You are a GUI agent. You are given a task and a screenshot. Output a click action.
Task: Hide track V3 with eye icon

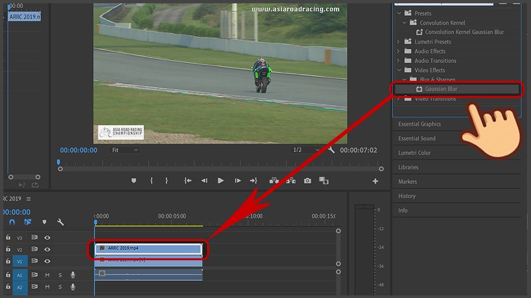coord(47,237)
